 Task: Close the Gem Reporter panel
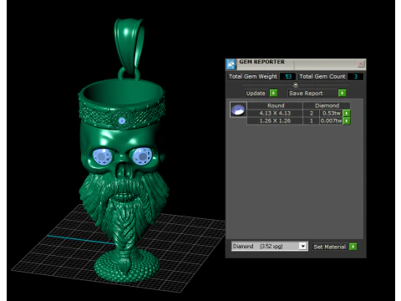[361, 64]
